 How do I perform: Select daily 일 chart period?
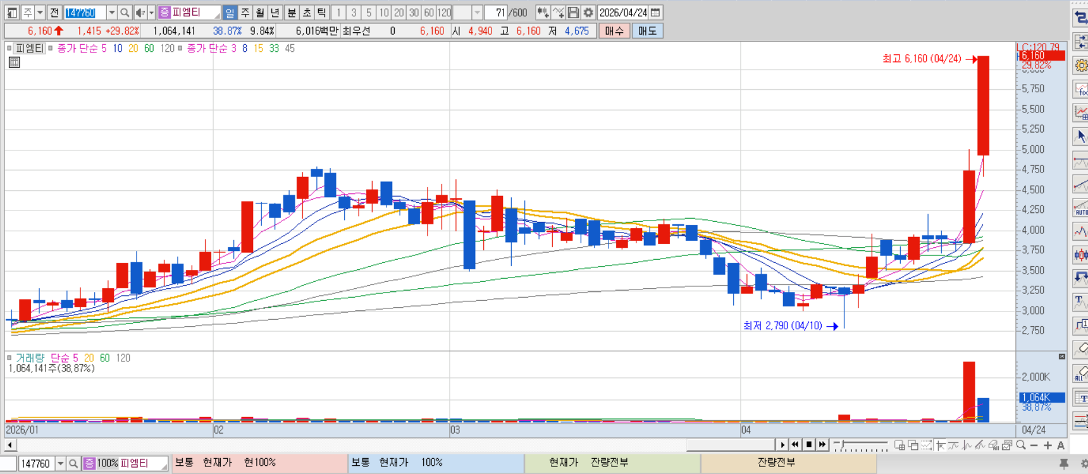[230, 13]
